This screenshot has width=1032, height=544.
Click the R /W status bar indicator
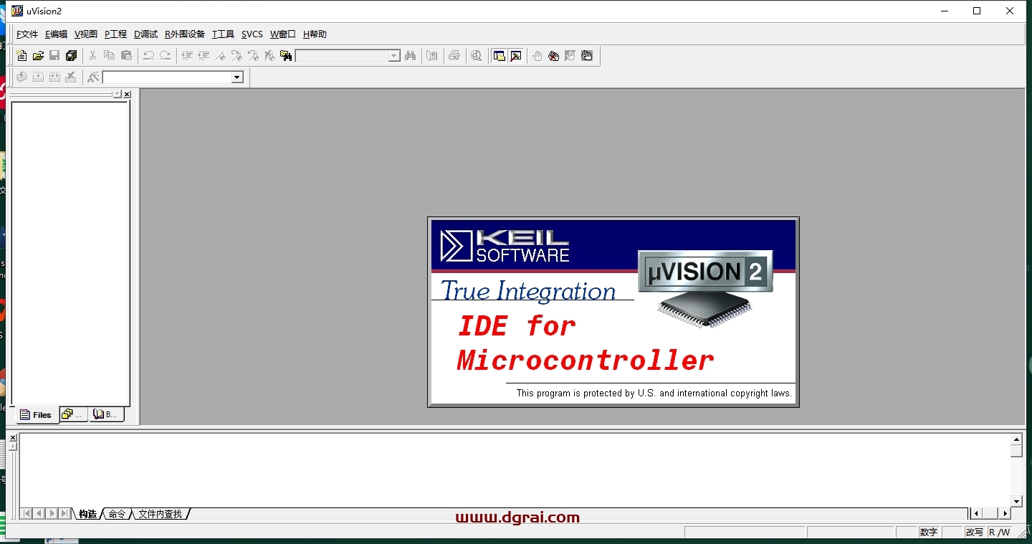(x=1000, y=532)
